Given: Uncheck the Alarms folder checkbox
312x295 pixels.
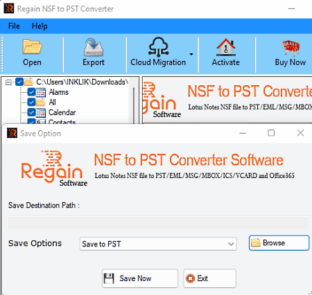Looking at the screenshot, I should (x=31, y=92).
